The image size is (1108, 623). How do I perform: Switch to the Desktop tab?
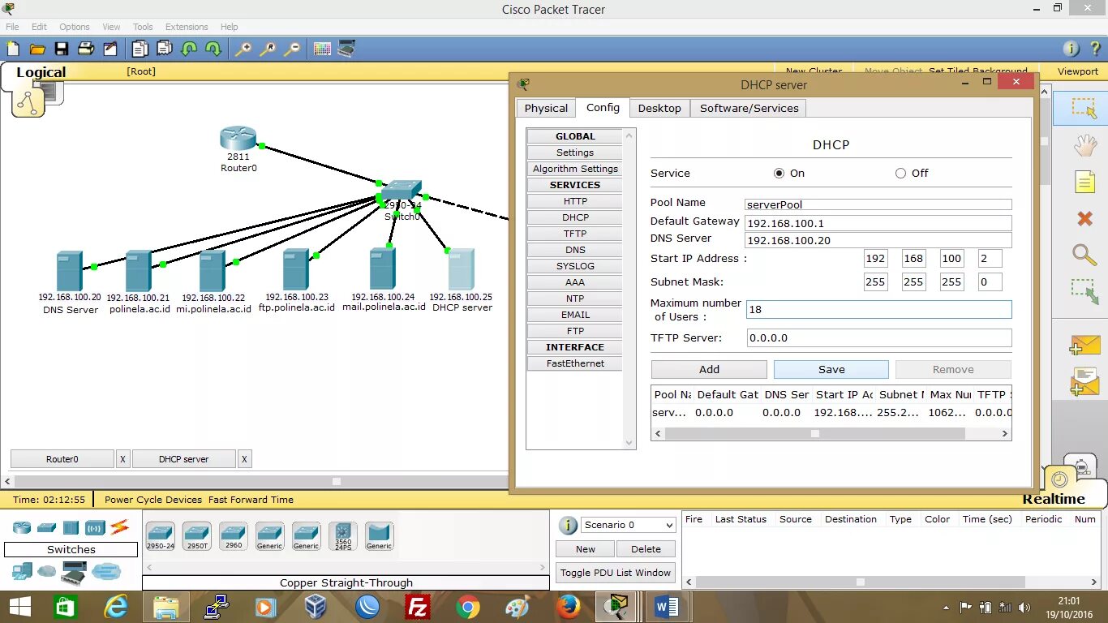(x=659, y=108)
